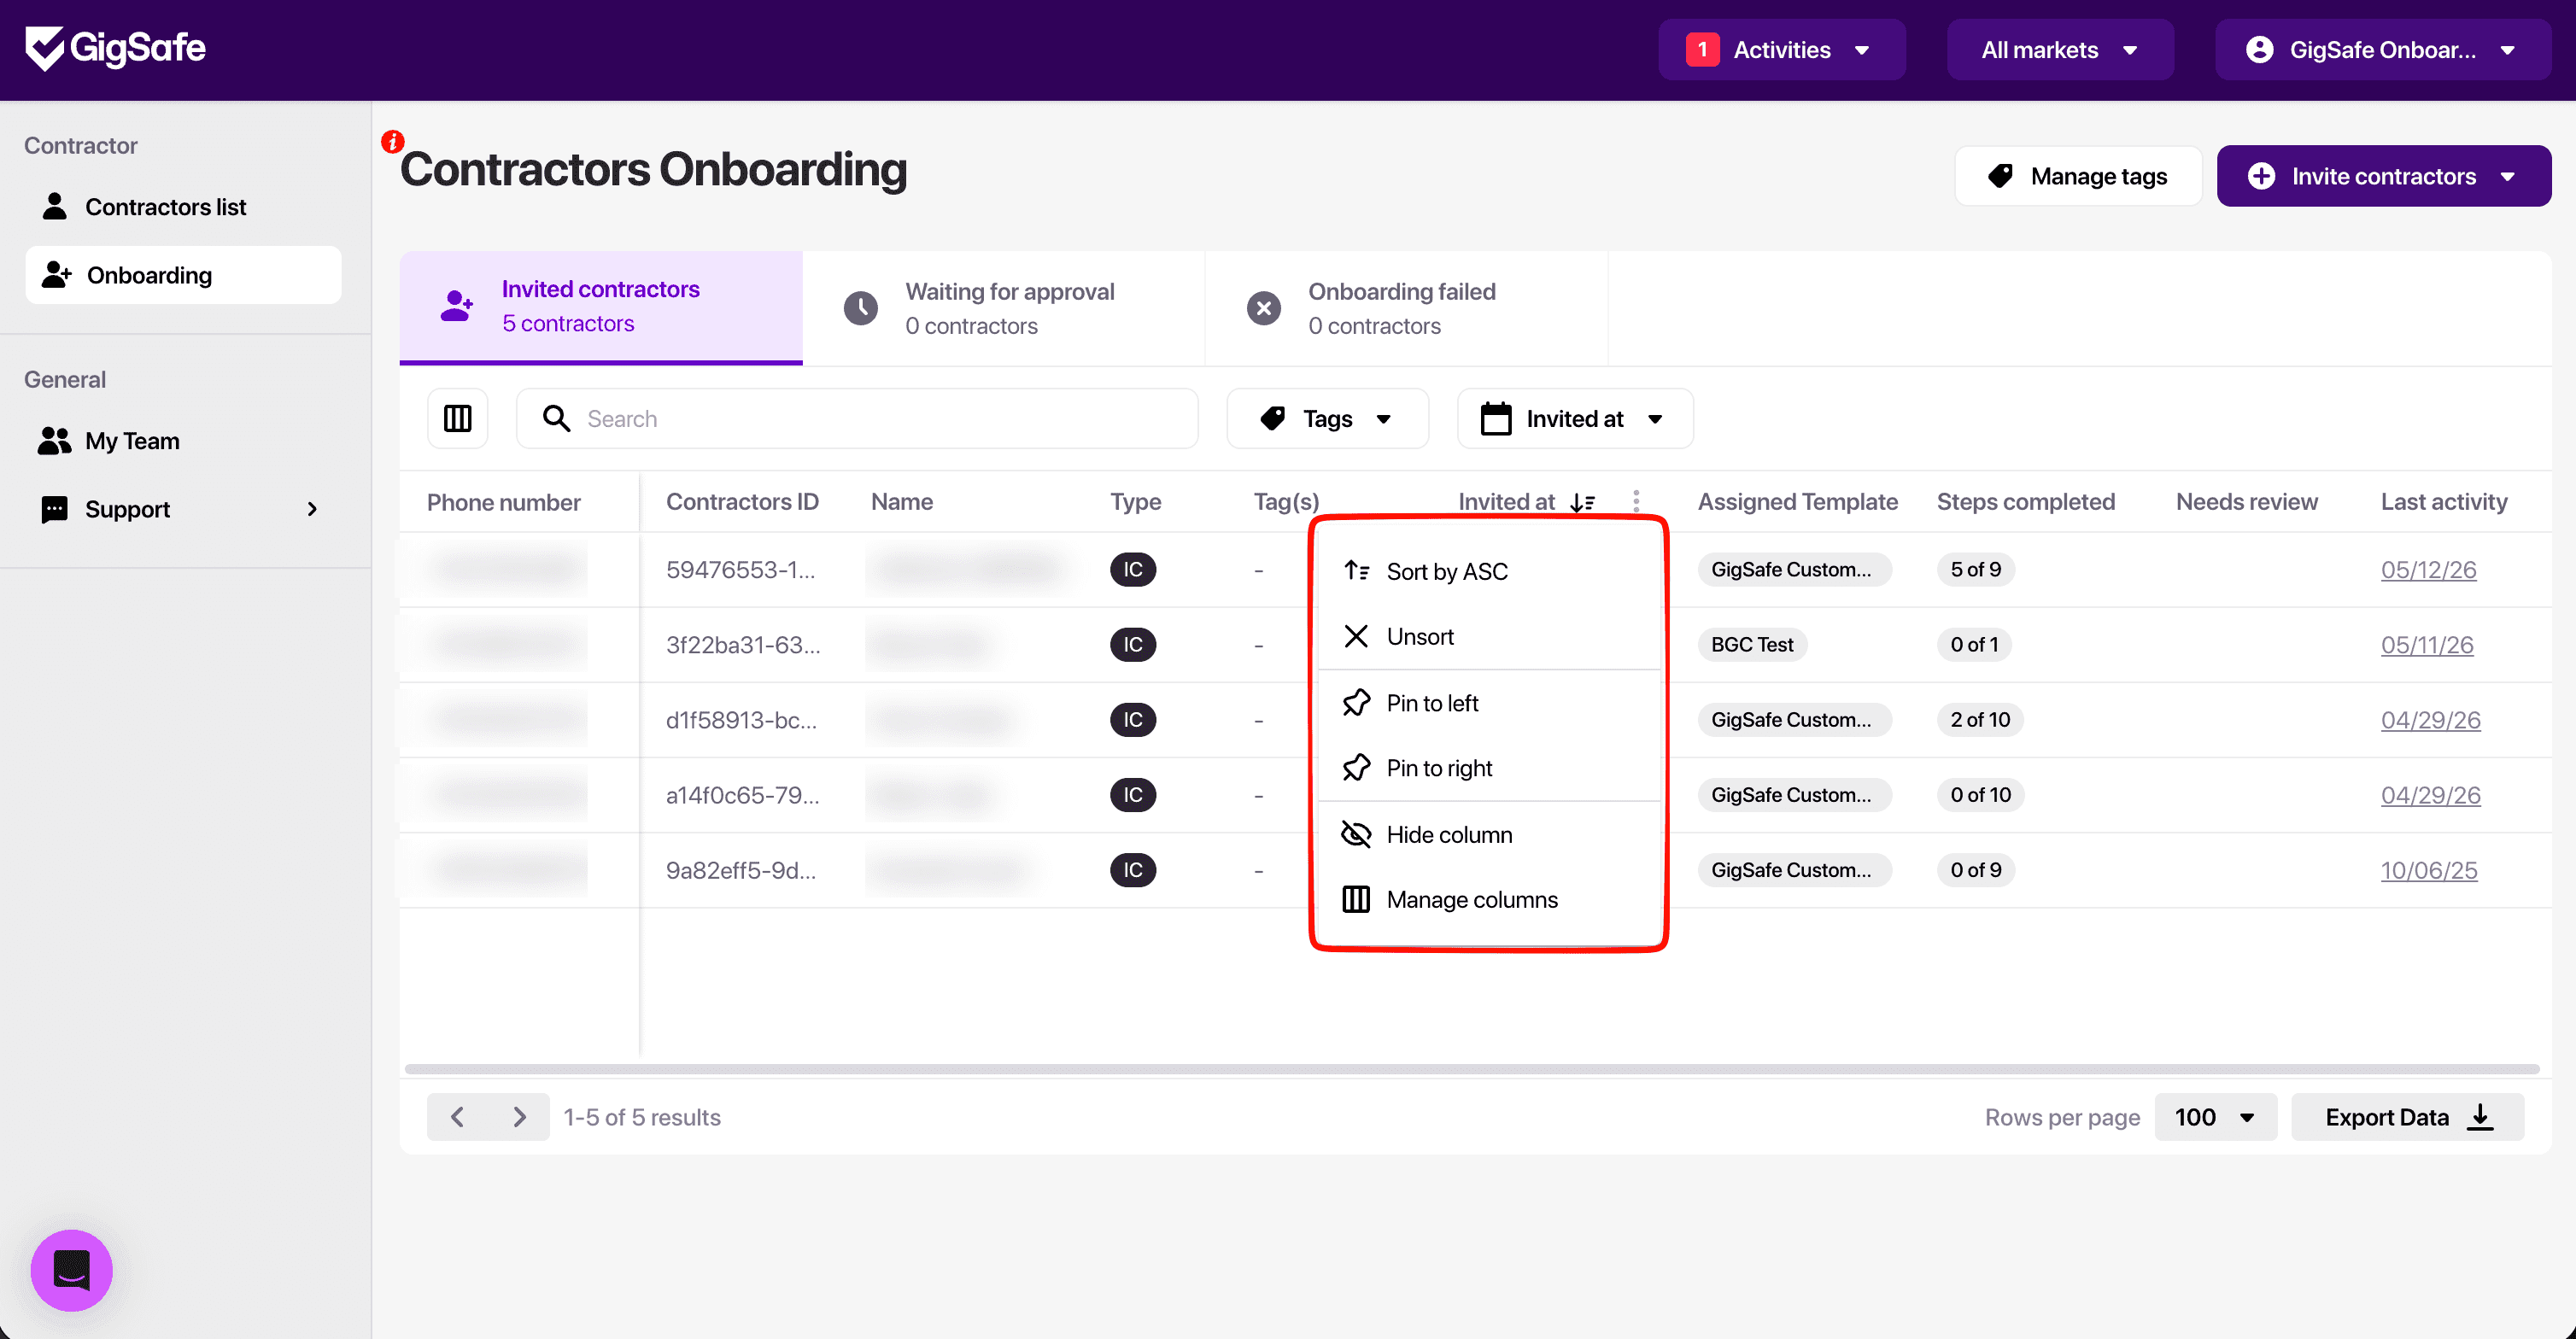Viewport: 2576px width, 1339px height.
Task: Click the red info icon beside the title
Action: (x=392, y=142)
